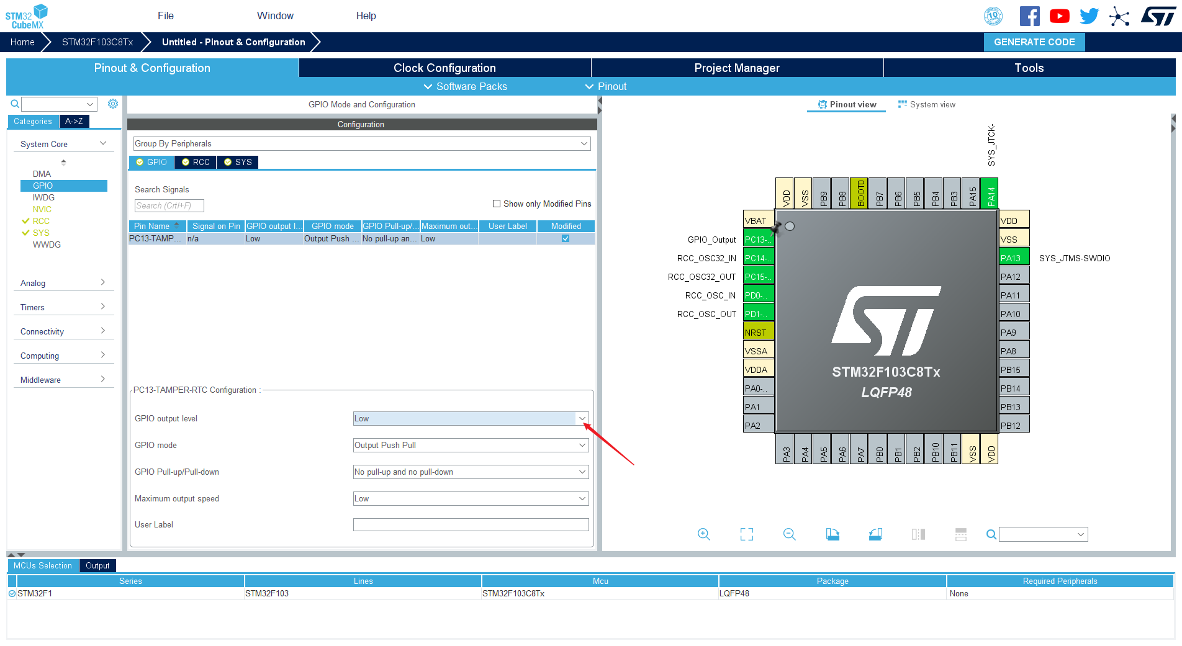The image size is (1182, 646).
Task: Zoom out of the pinout view
Action: [790, 534]
